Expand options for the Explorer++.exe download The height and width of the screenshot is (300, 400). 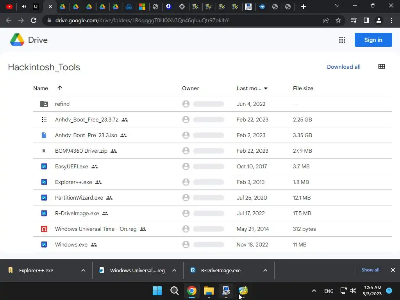tap(83, 270)
